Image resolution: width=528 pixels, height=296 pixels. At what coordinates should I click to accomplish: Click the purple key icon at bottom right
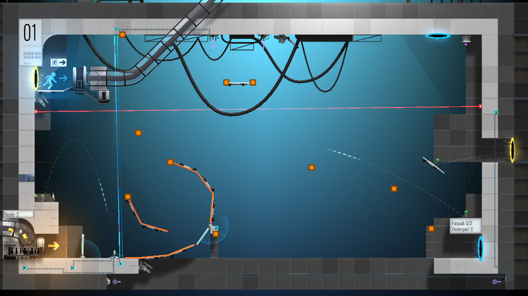point(497,282)
